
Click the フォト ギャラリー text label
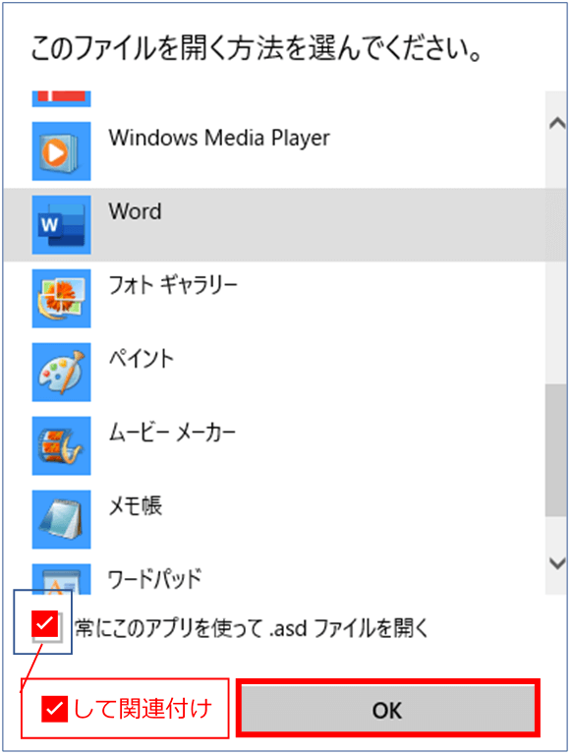[x=173, y=284]
